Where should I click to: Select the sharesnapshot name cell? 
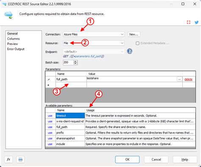tap(70, 138)
